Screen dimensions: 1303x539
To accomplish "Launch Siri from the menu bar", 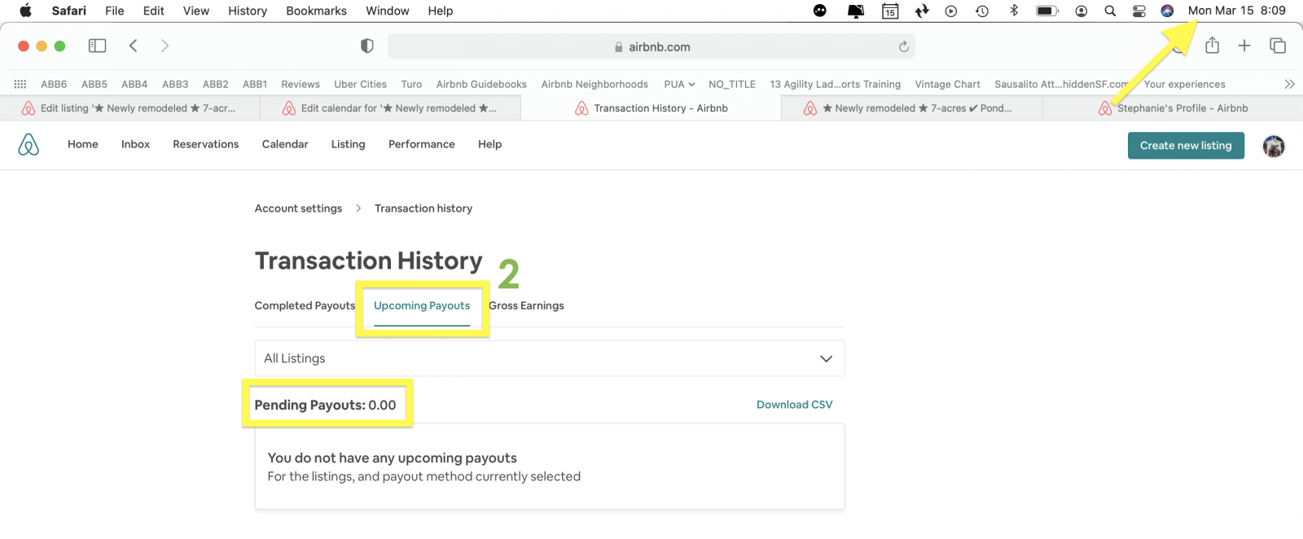I will (1167, 11).
